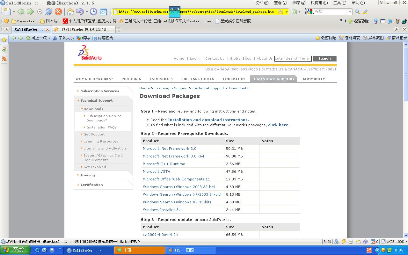Expand the Favorites folder dropdown in bookmarks bar
408x255 pixels.
click(x=36, y=21)
